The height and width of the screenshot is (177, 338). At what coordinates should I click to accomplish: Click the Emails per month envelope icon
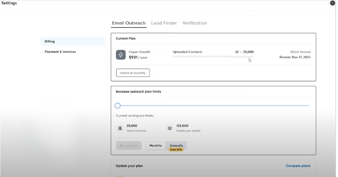tap(170, 128)
